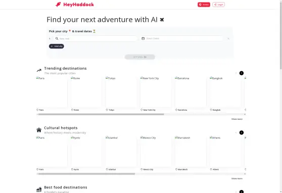Open the Login button
Image resolution: width=282 pixels, height=193 pixels.
(218, 5)
